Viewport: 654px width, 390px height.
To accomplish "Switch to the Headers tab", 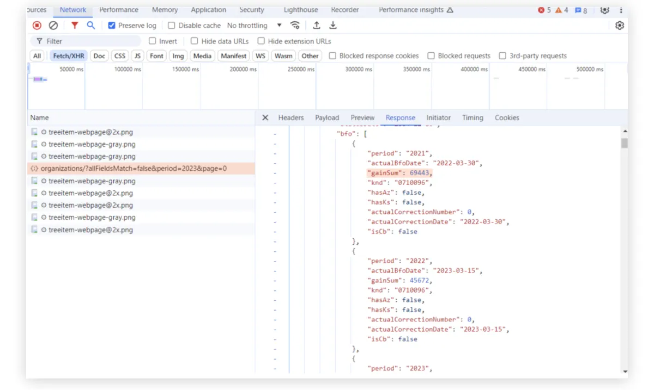I will pos(291,117).
